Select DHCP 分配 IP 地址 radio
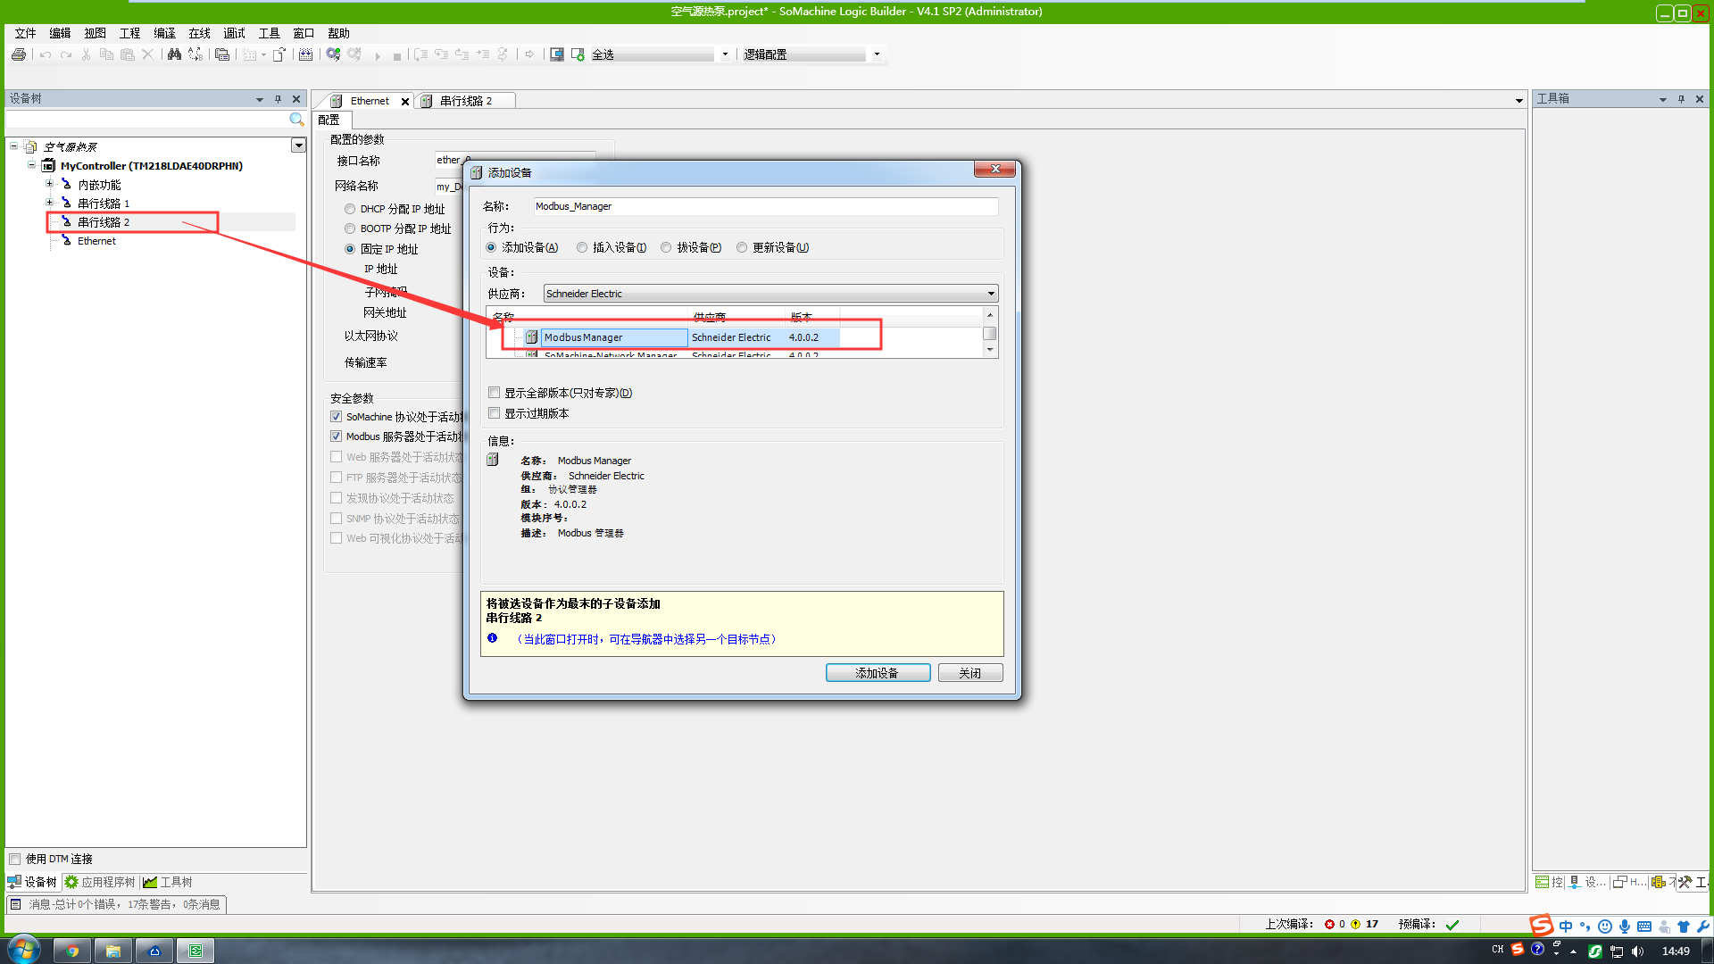 (x=350, y=209)
